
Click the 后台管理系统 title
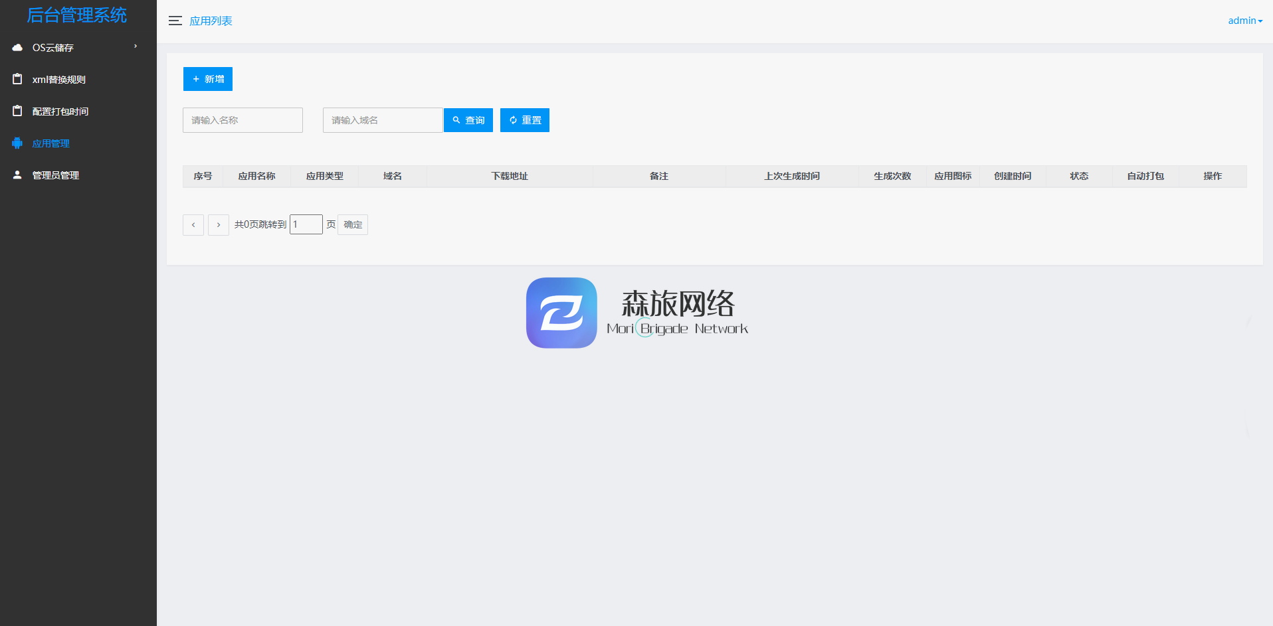(x=77, y=15)
